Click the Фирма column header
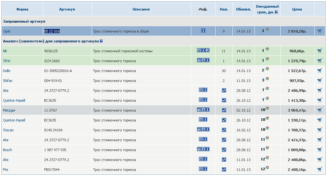 click(22, 9)
